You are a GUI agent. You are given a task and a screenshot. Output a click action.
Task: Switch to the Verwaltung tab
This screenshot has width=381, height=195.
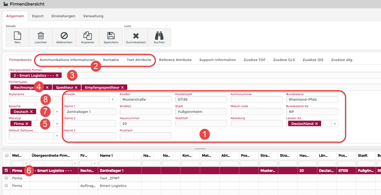[x=93, y=16]
